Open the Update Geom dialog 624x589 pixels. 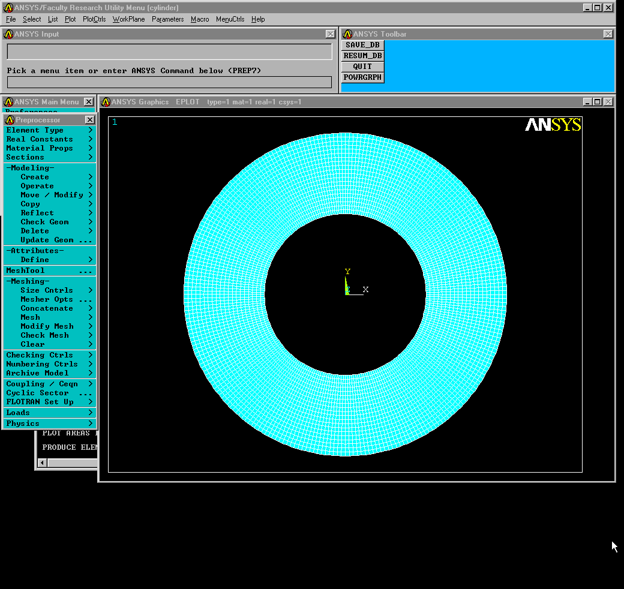49,240
